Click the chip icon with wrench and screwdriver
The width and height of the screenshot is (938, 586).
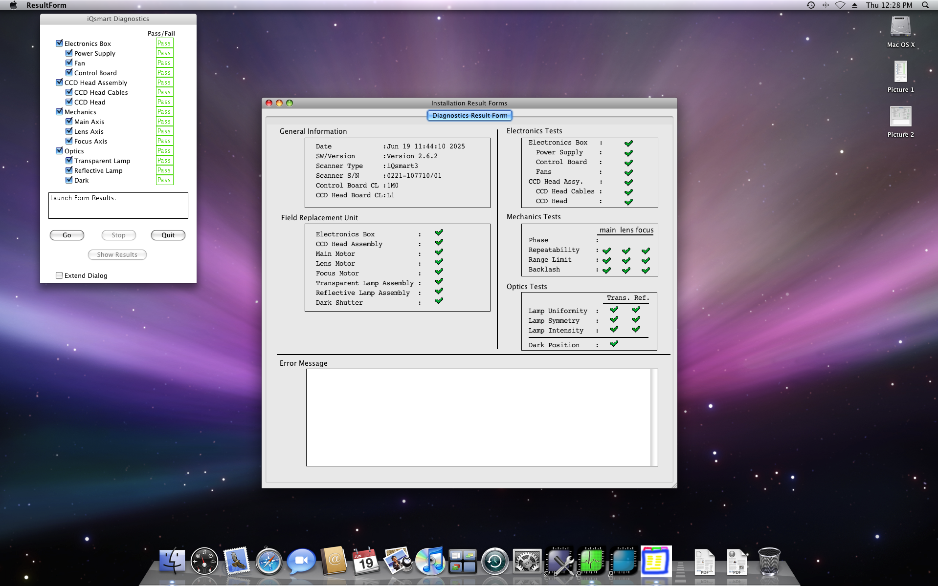(559, 561)
